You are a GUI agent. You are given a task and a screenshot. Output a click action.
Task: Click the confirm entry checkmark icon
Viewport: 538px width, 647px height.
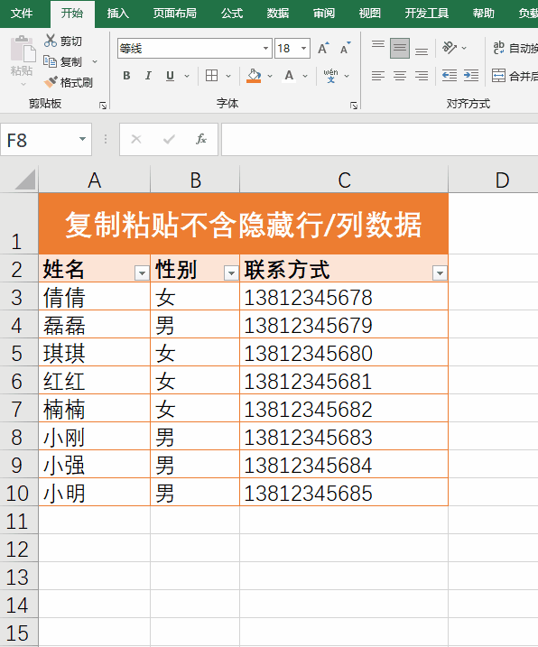point(169,140)
